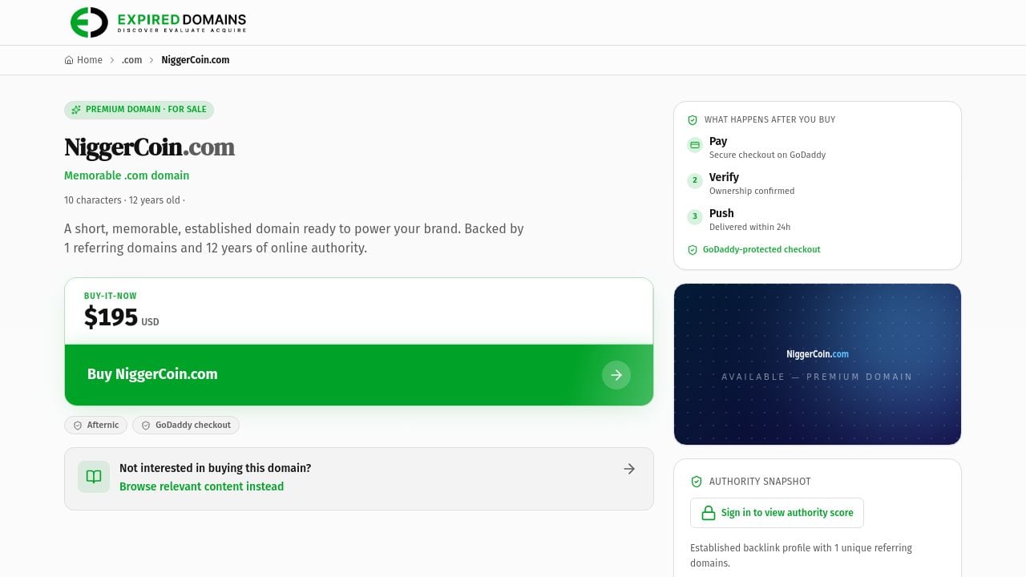Viewport: 1026px width, 577px height.
Task: Click the BUY-IT-NOW label
Action: click(111, 296)
